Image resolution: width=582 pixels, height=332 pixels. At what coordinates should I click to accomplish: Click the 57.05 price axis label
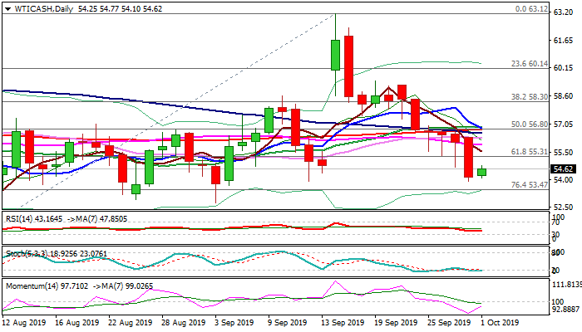(563, 124)
